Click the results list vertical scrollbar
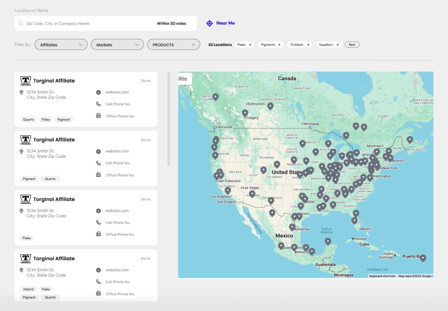Viewport: 448px width, 311px height. [x=168, y=119]
